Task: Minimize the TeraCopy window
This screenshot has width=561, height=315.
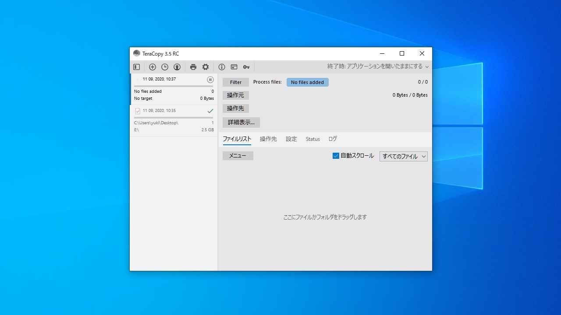Action: click(x=382, y=53)
